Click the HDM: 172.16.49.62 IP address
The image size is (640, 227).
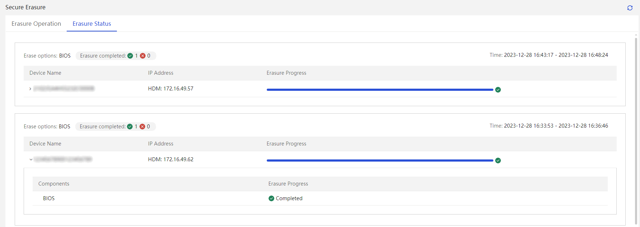(x=171, y=159)
